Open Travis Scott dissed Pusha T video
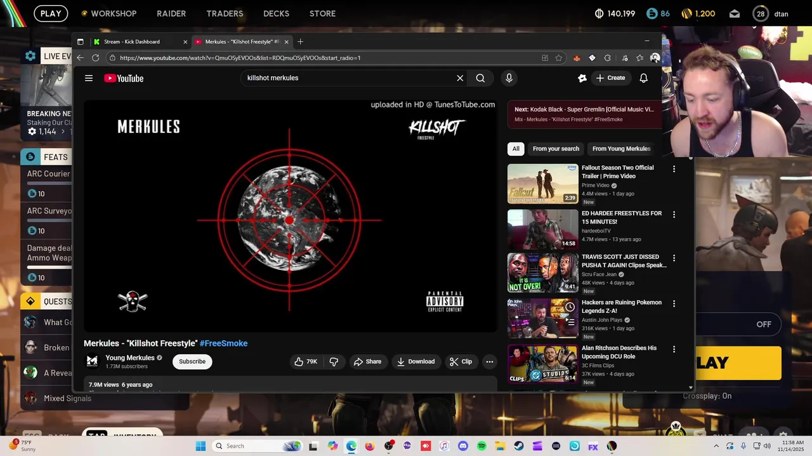This screenshot has height=456, width=812. [x=542, y=273]
